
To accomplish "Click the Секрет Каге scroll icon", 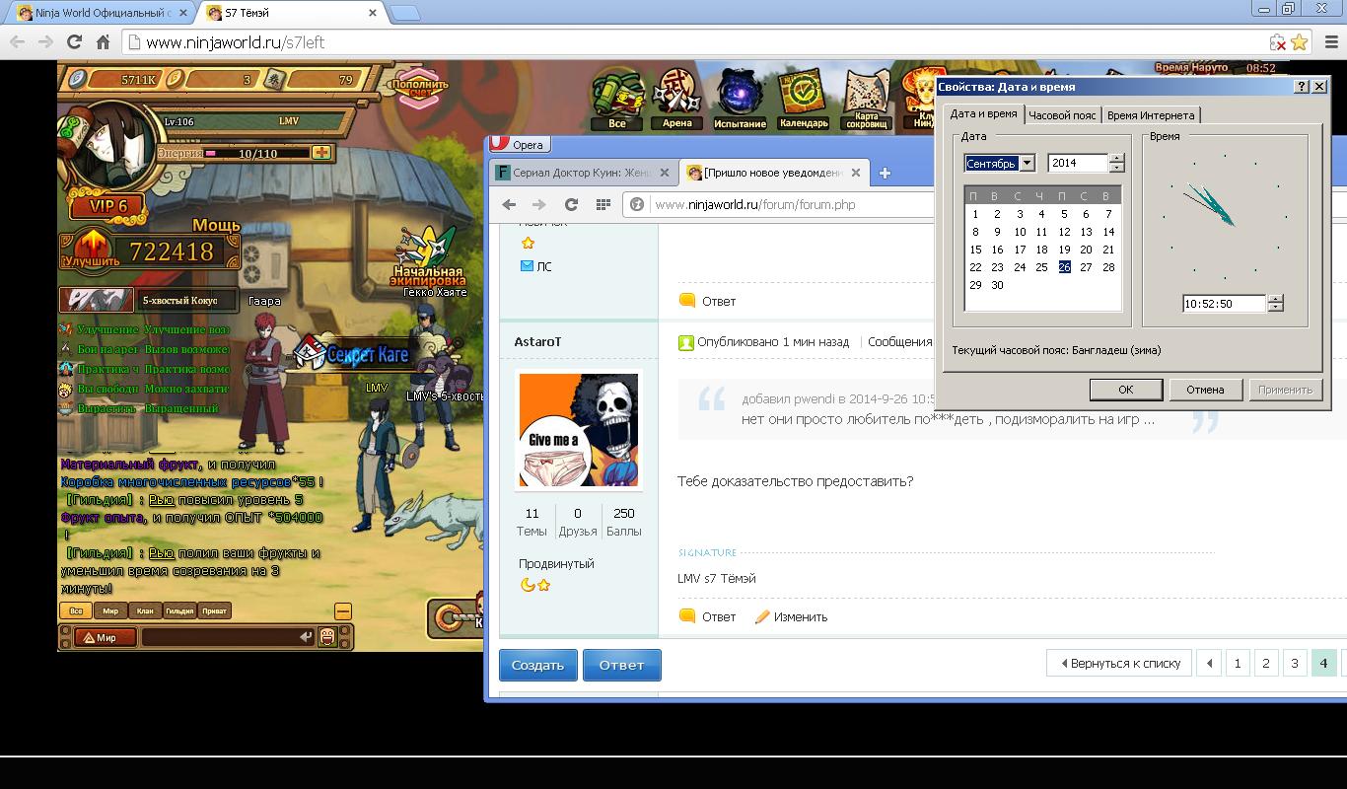I will coord(312,352).
